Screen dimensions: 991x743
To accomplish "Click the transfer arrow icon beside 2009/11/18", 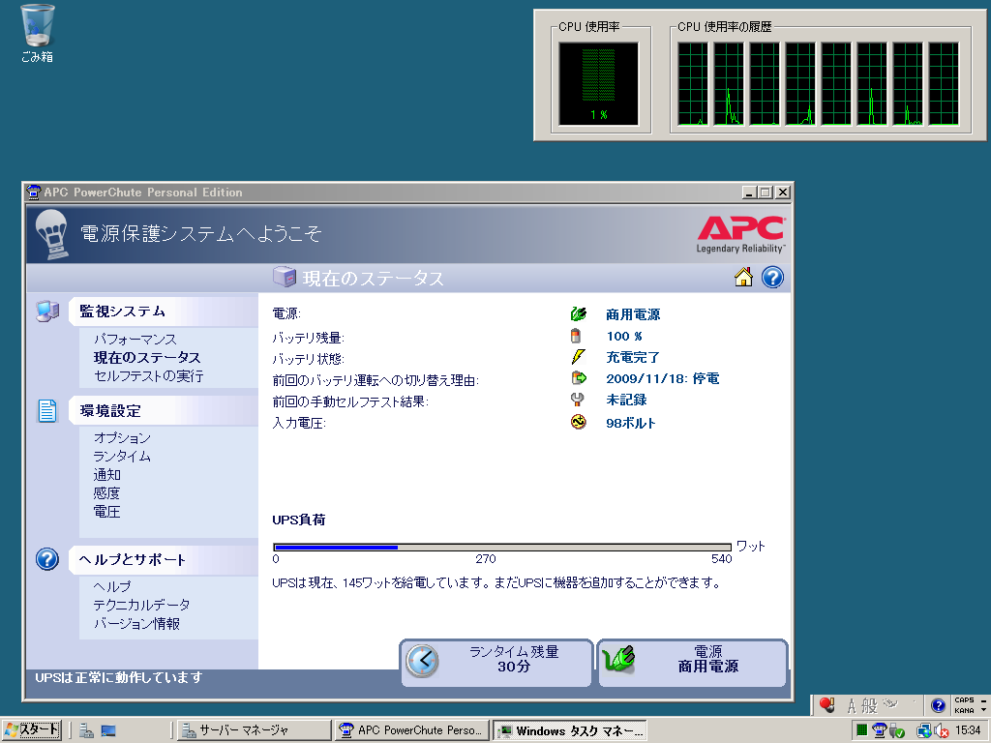I will click(x=579, y=378).
